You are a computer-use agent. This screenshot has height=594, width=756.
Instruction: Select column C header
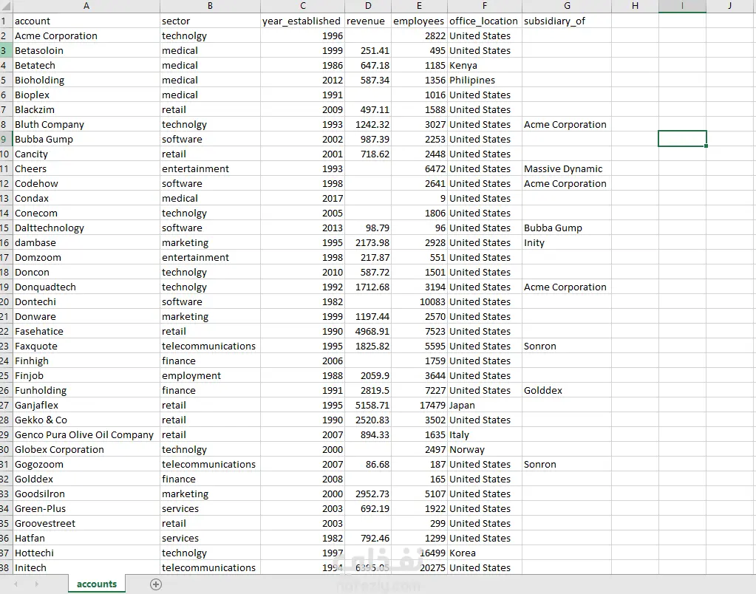click(303, 6)
